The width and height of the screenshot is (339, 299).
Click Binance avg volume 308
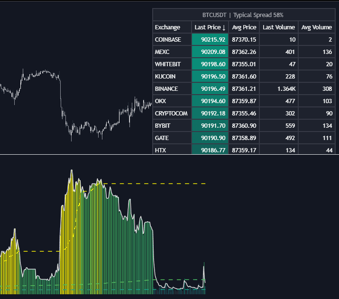tap(317, 88)
